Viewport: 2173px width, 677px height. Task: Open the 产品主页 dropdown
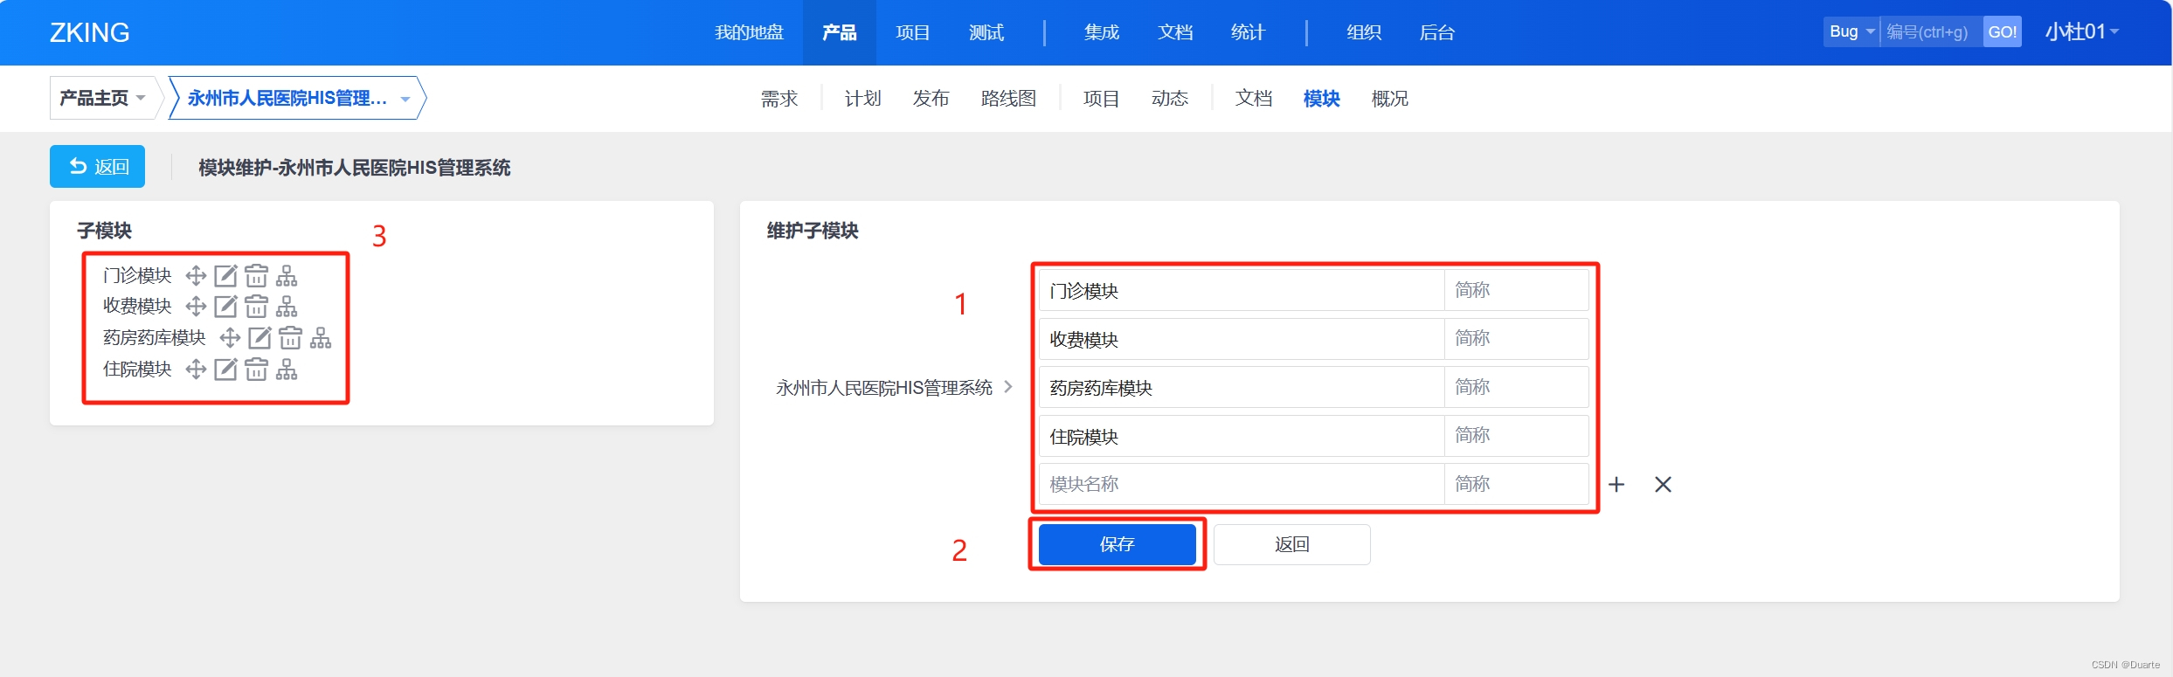(102, 98)
